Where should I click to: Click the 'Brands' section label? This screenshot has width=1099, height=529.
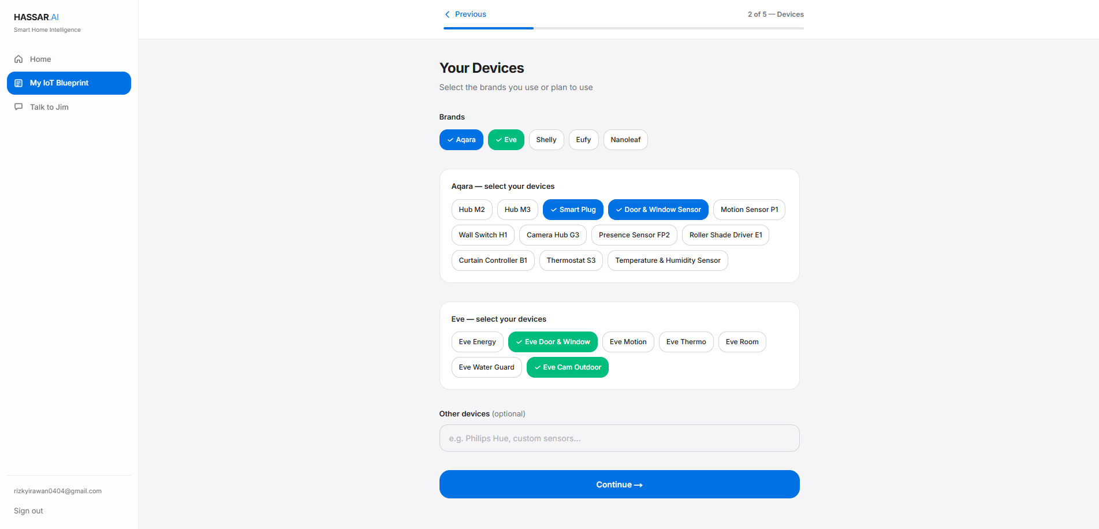pyautogui.click(x=452, y=117)
